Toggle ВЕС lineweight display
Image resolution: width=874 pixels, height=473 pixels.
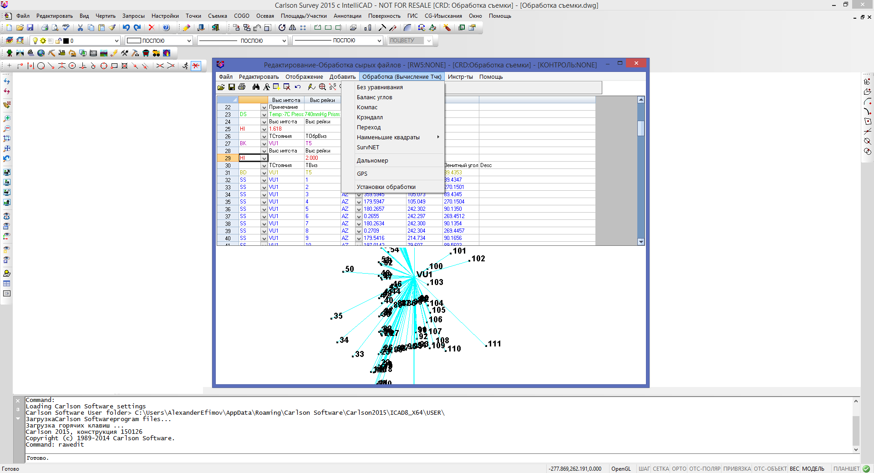(794, 469)
